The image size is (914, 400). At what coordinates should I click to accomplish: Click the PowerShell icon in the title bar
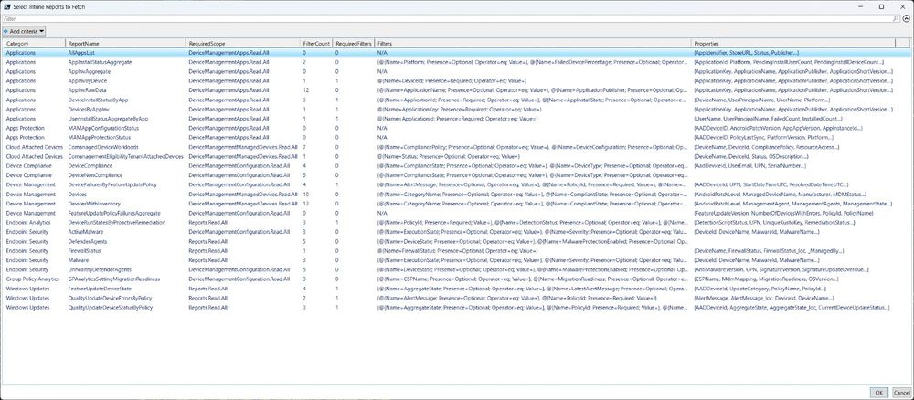click(x=5, y=5)
